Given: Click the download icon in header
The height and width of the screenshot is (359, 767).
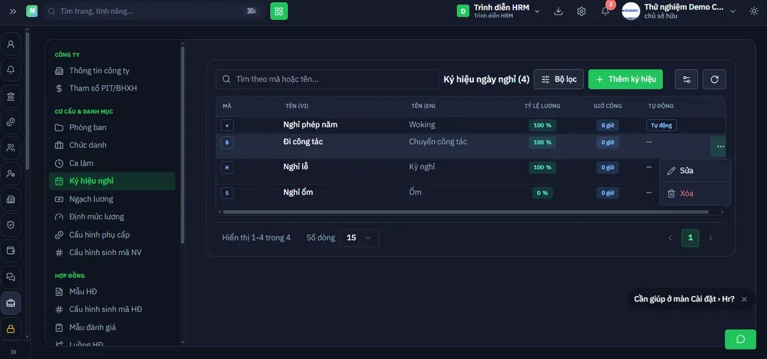Looking at the screenshot, I should (558, 11).
